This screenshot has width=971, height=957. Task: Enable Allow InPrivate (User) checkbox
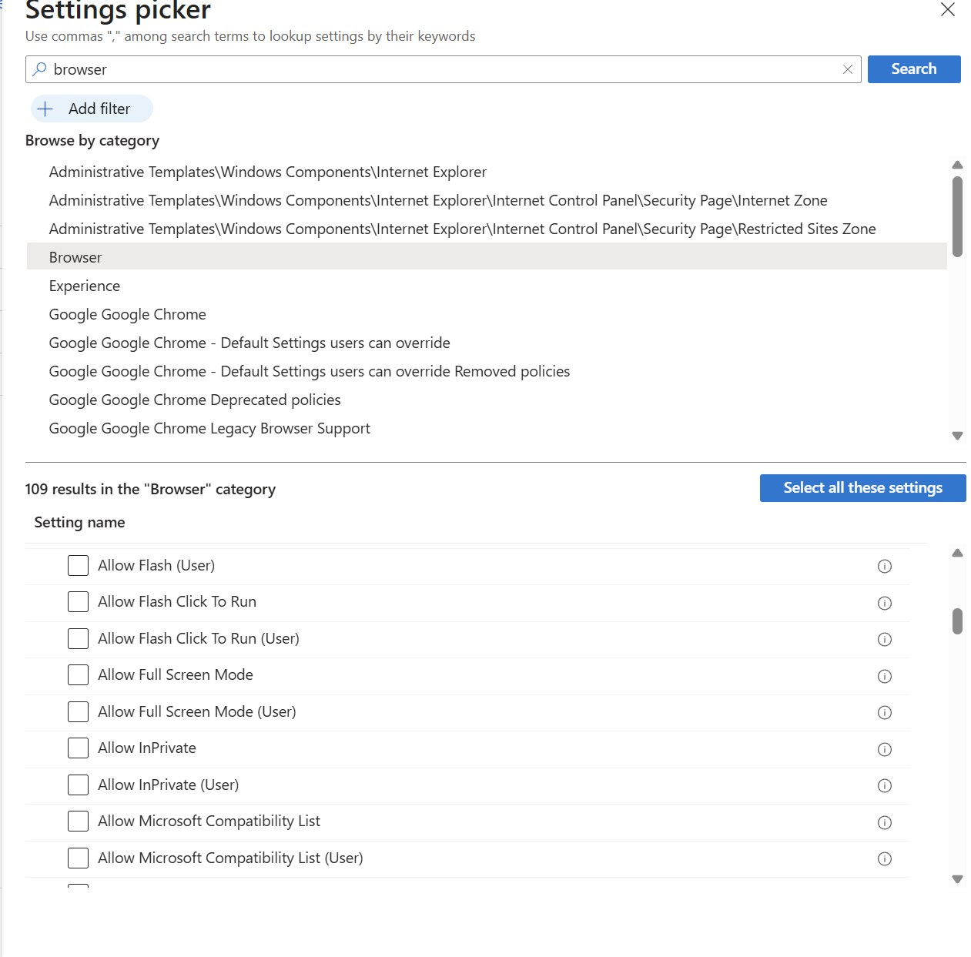pos(78,785)
